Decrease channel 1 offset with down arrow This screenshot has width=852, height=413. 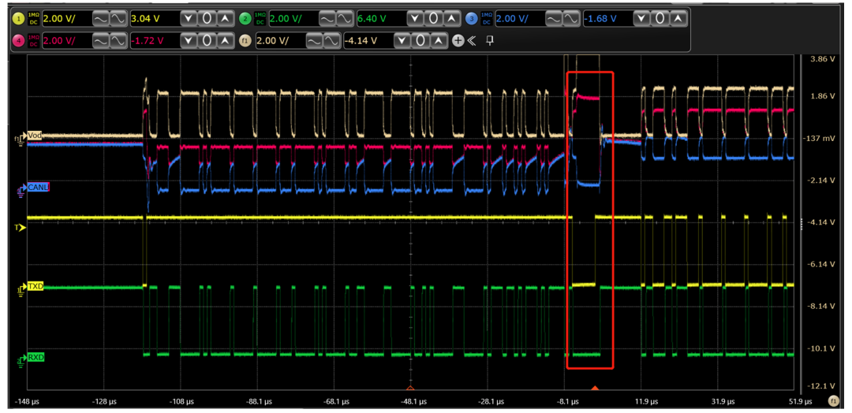click(189, 18)
